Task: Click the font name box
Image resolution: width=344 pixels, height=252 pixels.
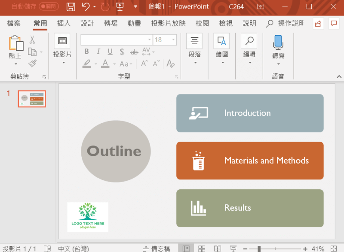Action: coord(117,39)
